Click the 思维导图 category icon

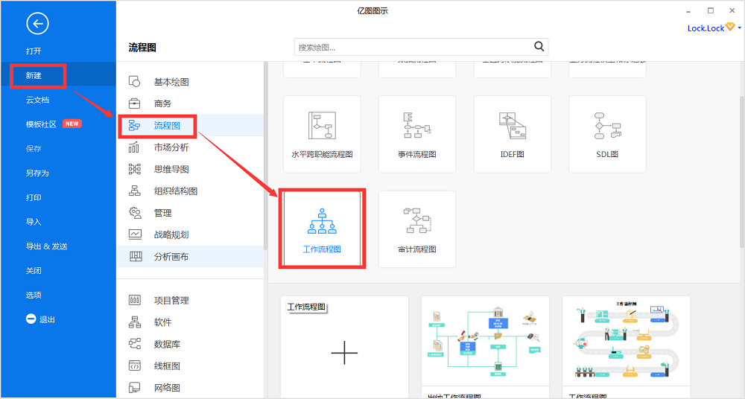134,169
